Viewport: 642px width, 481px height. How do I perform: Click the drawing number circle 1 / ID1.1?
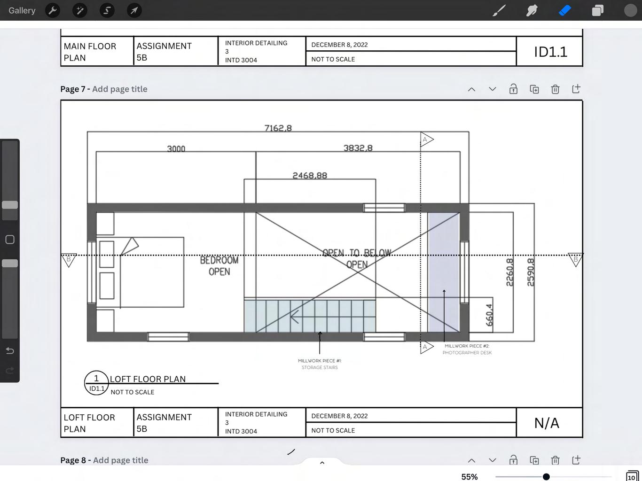[x=96, y=383]
